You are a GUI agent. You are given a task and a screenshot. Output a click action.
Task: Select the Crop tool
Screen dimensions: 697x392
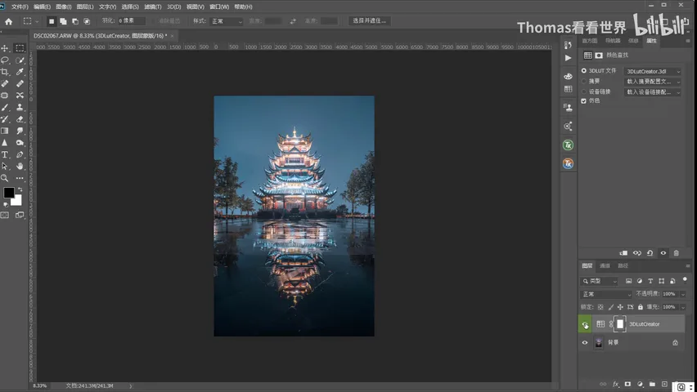pos(5,72)
